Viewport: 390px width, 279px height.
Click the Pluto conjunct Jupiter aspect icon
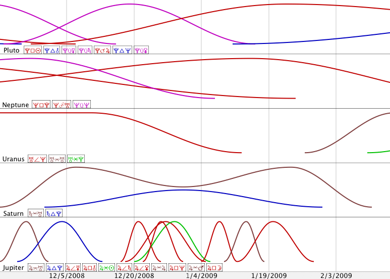102,50
